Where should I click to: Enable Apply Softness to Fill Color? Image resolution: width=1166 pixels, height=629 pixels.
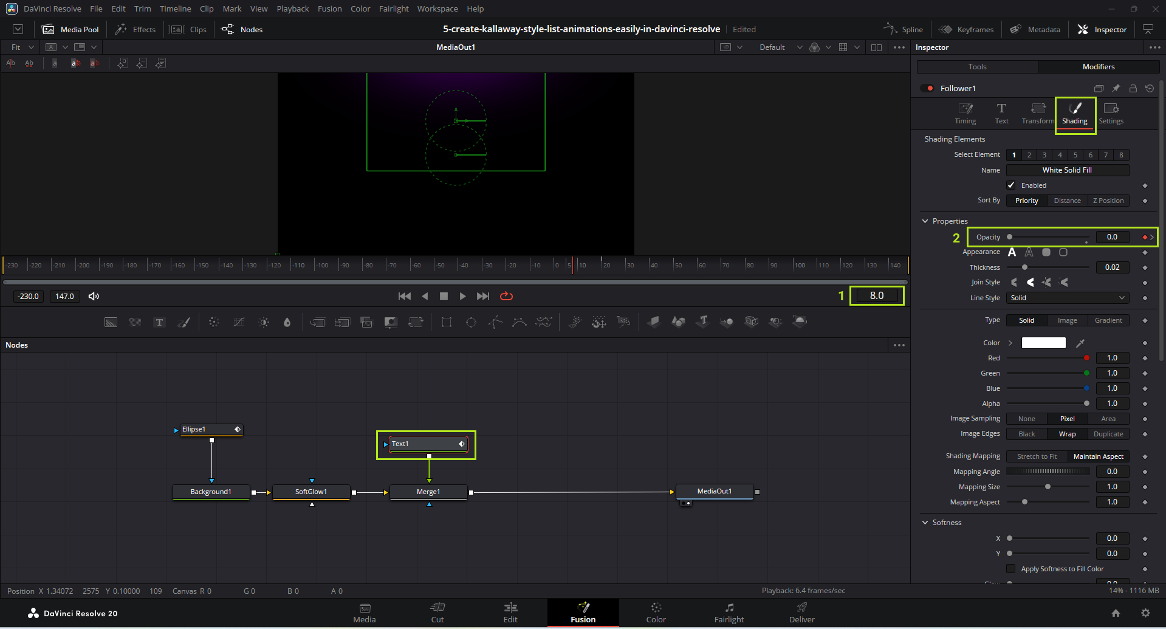(x=1011, y=569)
